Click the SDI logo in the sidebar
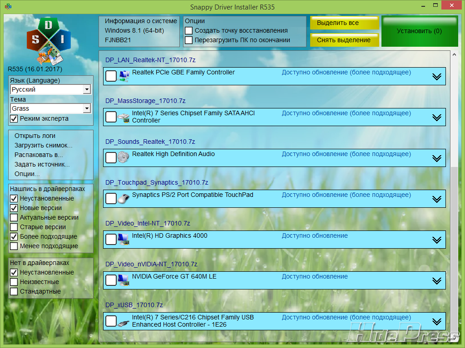The width and height of the screenshot is (465, 348). point(48,40)
